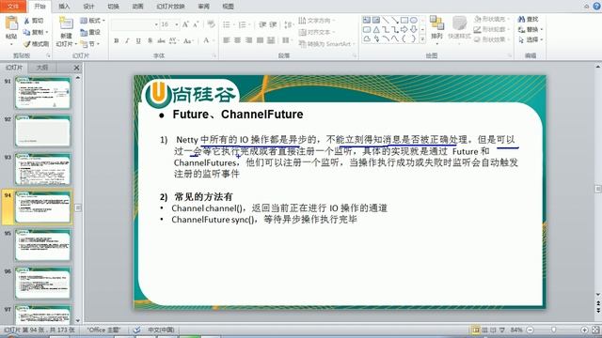Switch to Slide Sorter view
602x338 pixels.
tap(484, 330)
